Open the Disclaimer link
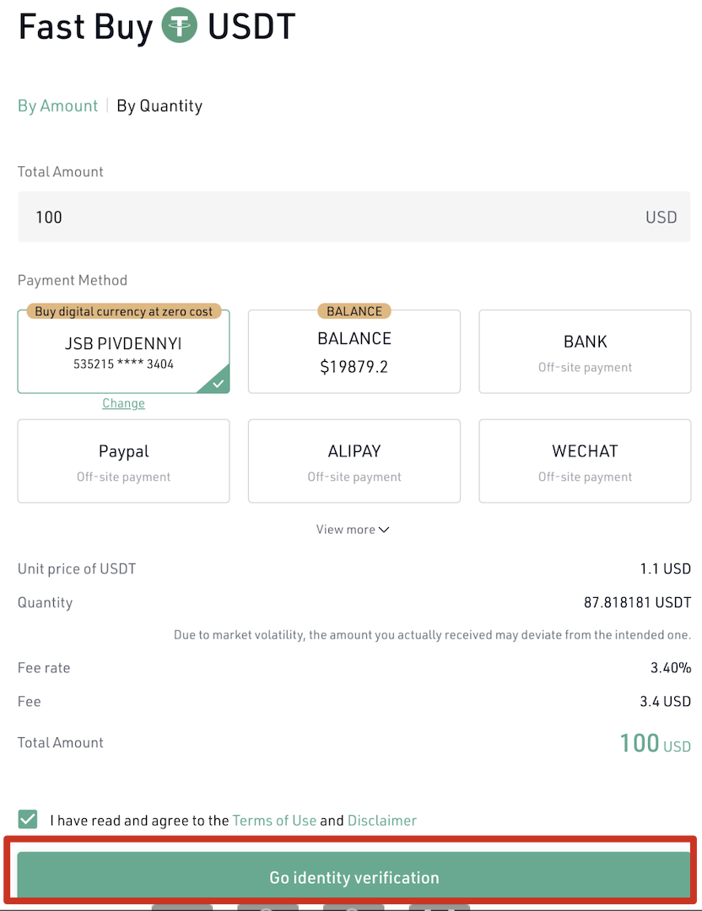 [382, 821]
